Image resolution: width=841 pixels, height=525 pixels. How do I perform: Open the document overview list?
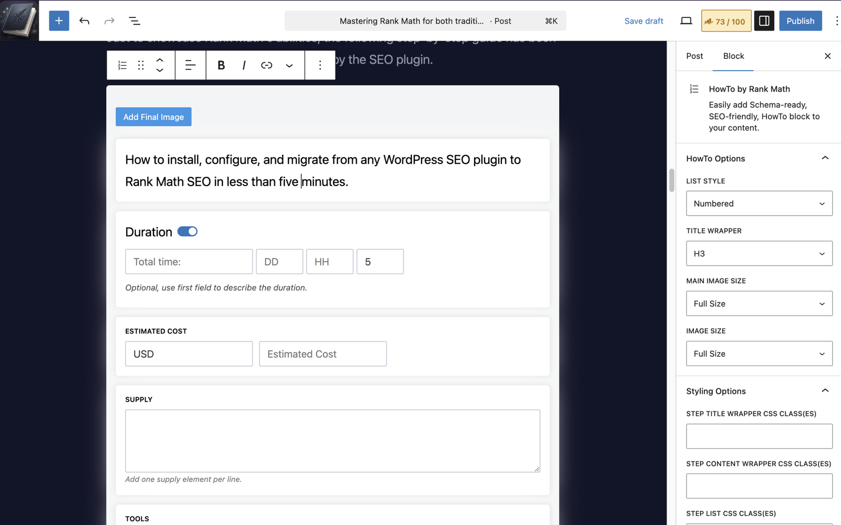[x=135, y=21]
